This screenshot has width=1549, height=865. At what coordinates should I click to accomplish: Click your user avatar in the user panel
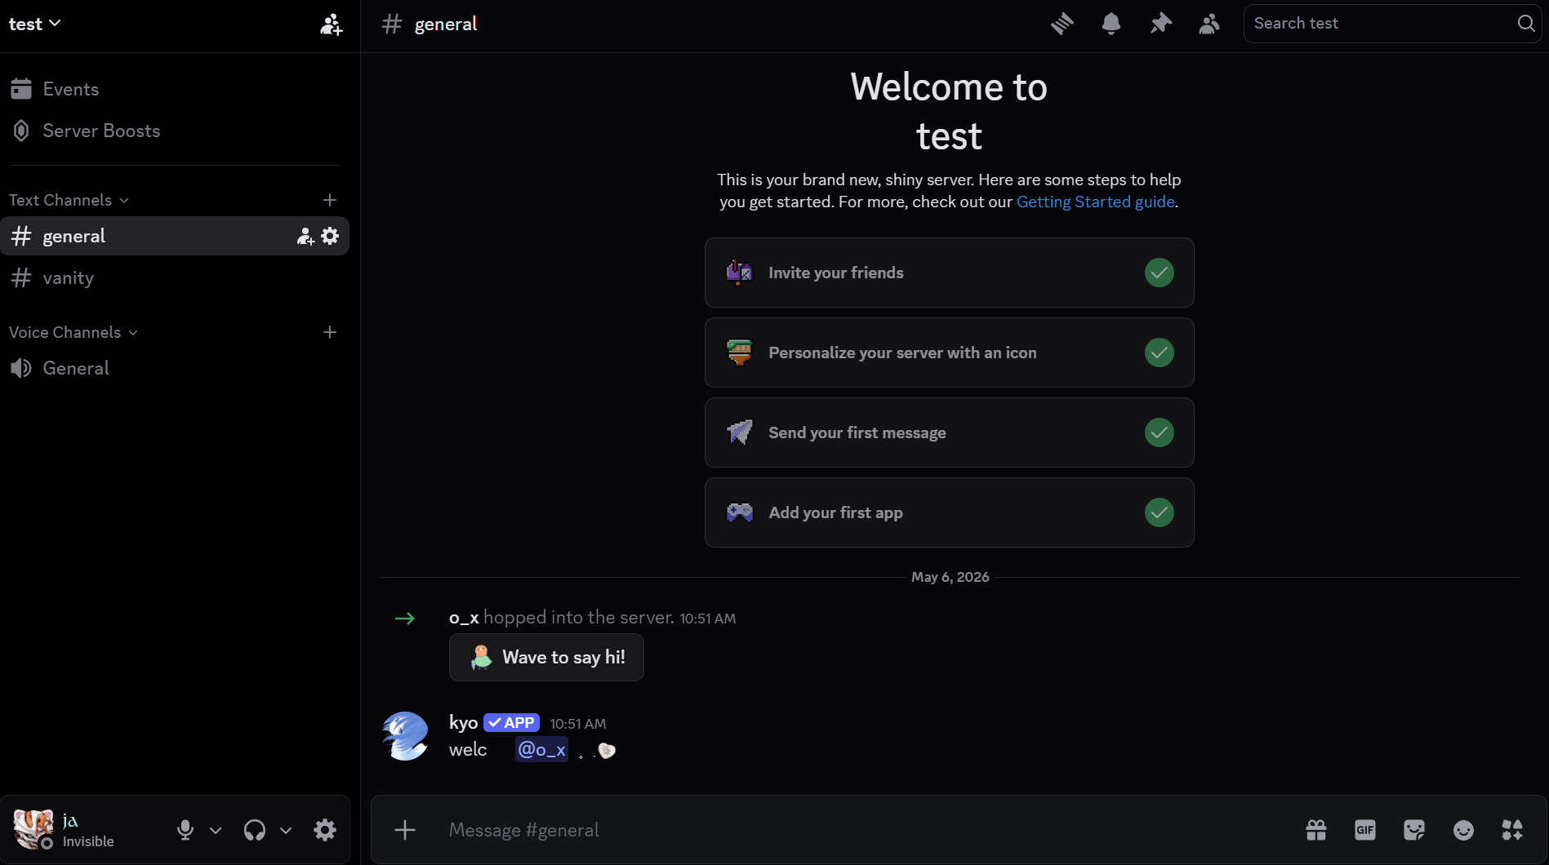pos(33,829)
